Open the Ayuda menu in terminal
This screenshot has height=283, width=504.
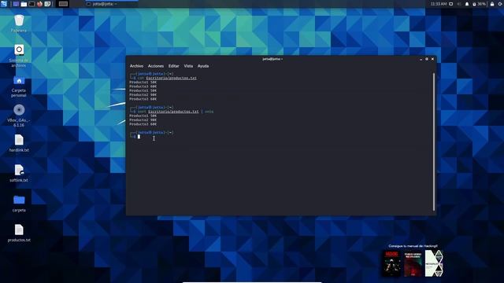click(203, 66)
